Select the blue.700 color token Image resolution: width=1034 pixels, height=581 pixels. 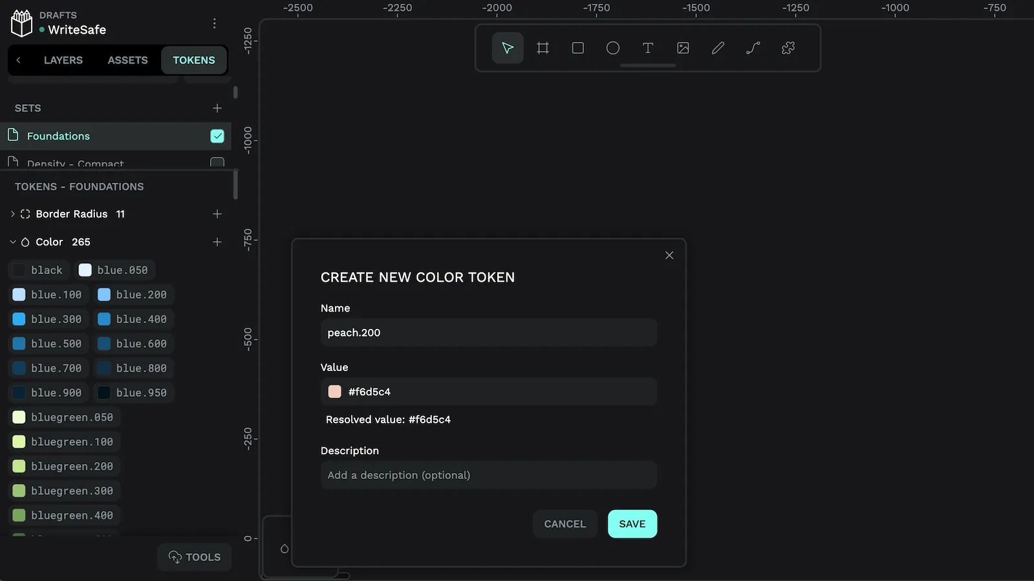tap(48, 368)
